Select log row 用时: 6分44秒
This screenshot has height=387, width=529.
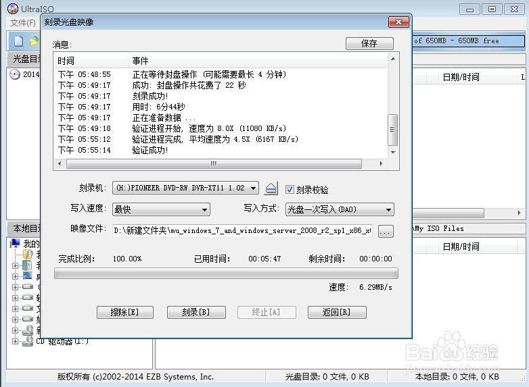(x=221, y=107)
